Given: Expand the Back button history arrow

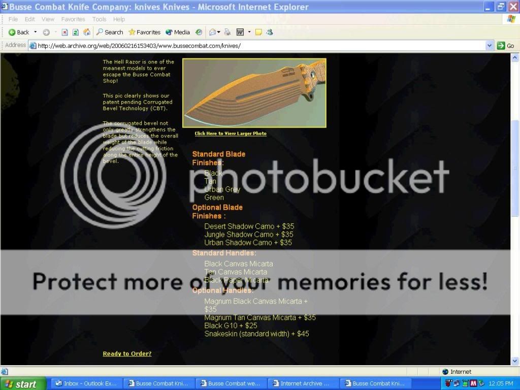Looking at the screenshot, I should 36,32.
